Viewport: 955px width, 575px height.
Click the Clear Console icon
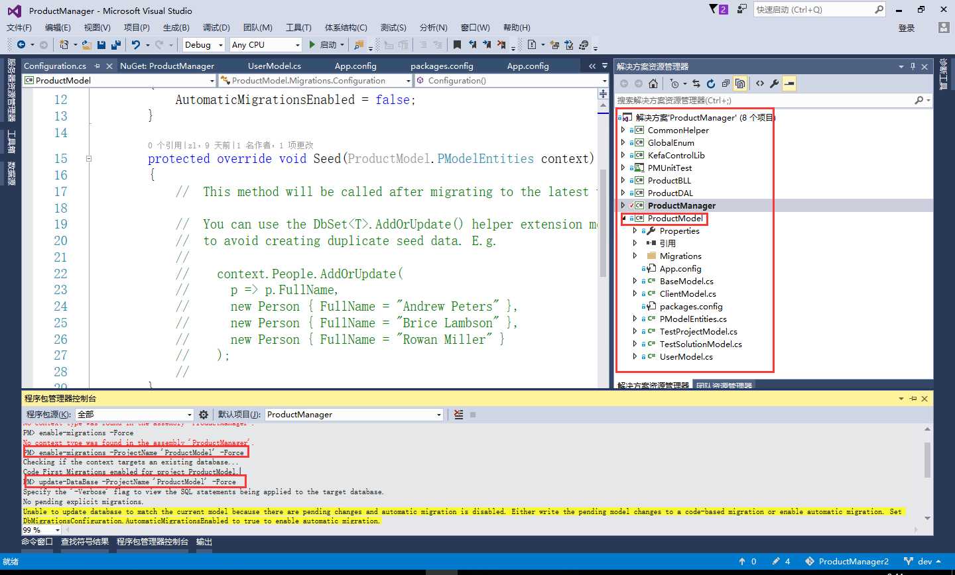[x=458, y=415]
